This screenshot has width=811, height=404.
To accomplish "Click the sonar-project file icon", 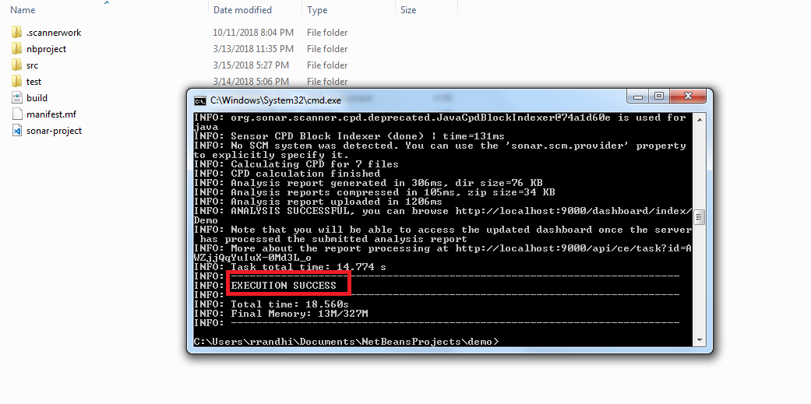I will [16, 131].
